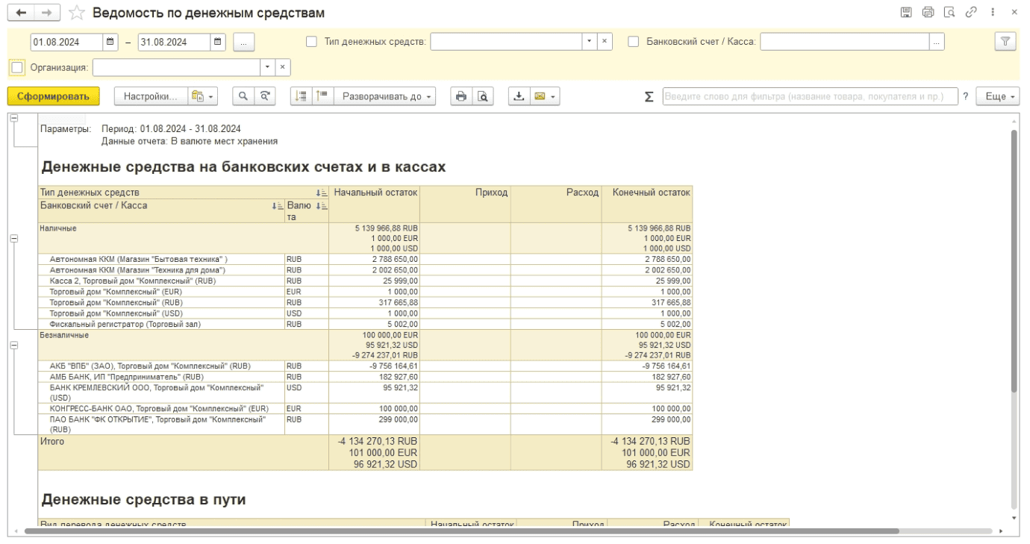Viewport: 1030px width, 544px height.
Task: Collapse the report parameters group at top
Action: coord(13,119)
